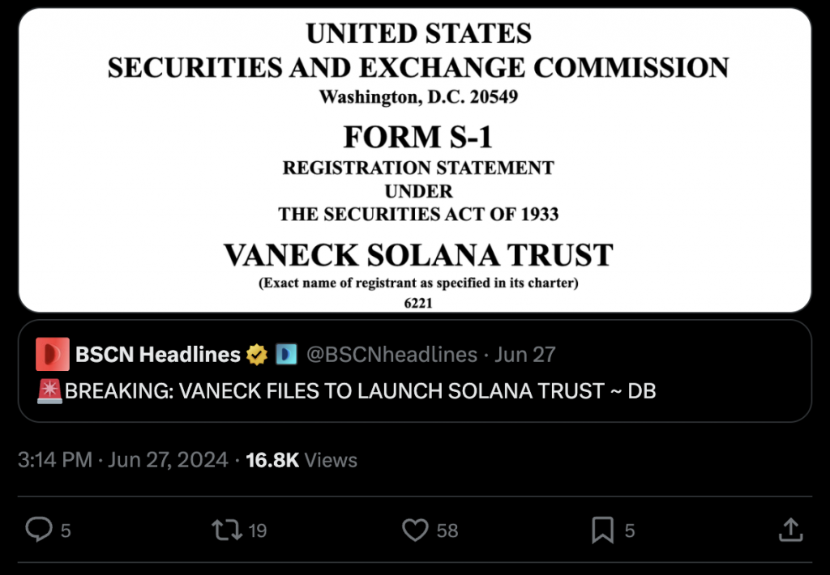The image size is (830, 575).
Task: Click the reply speech bubble icon
Action: (38, 530)
